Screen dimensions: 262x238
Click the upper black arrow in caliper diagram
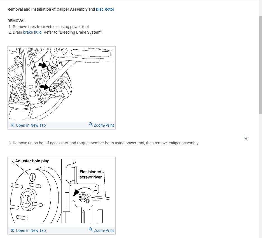pyautogui.click(x=43, y=65)
